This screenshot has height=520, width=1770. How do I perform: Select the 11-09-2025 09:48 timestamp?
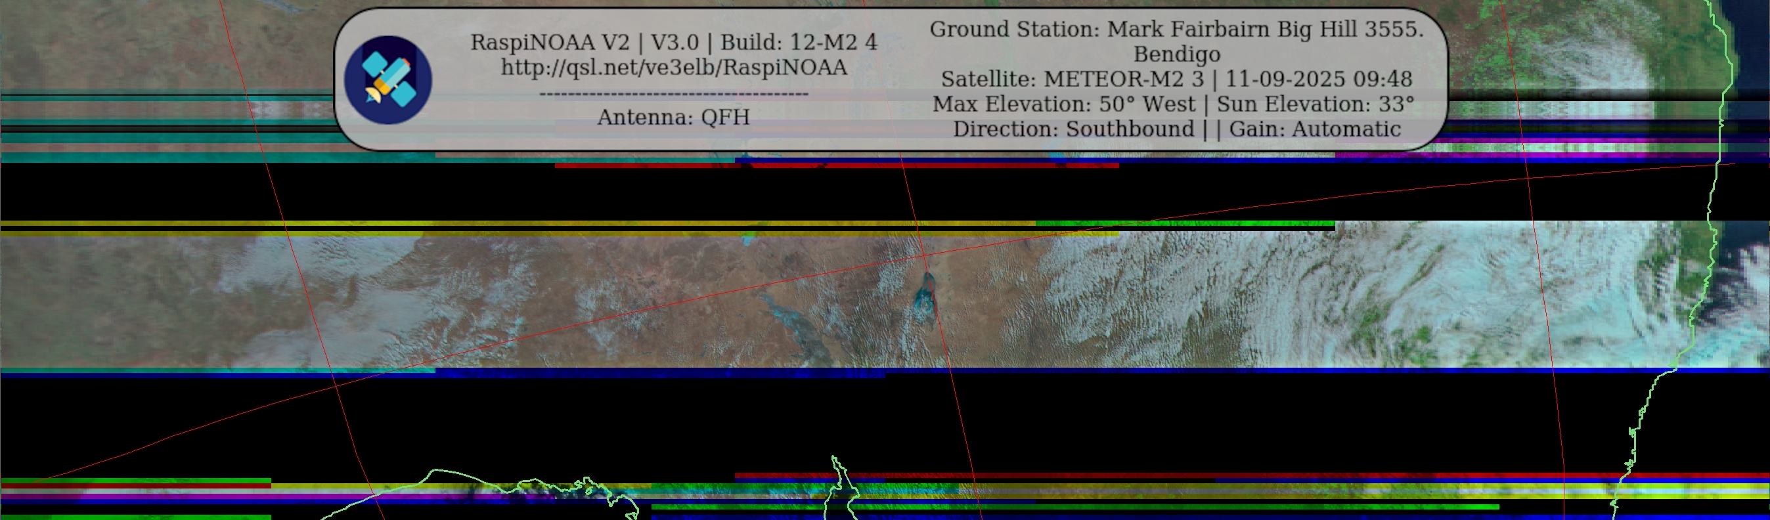pyautogui.click(x=1319, y=79)
